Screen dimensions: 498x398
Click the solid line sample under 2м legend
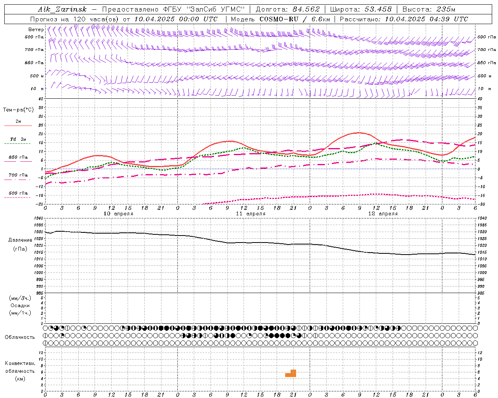[18, 126]
